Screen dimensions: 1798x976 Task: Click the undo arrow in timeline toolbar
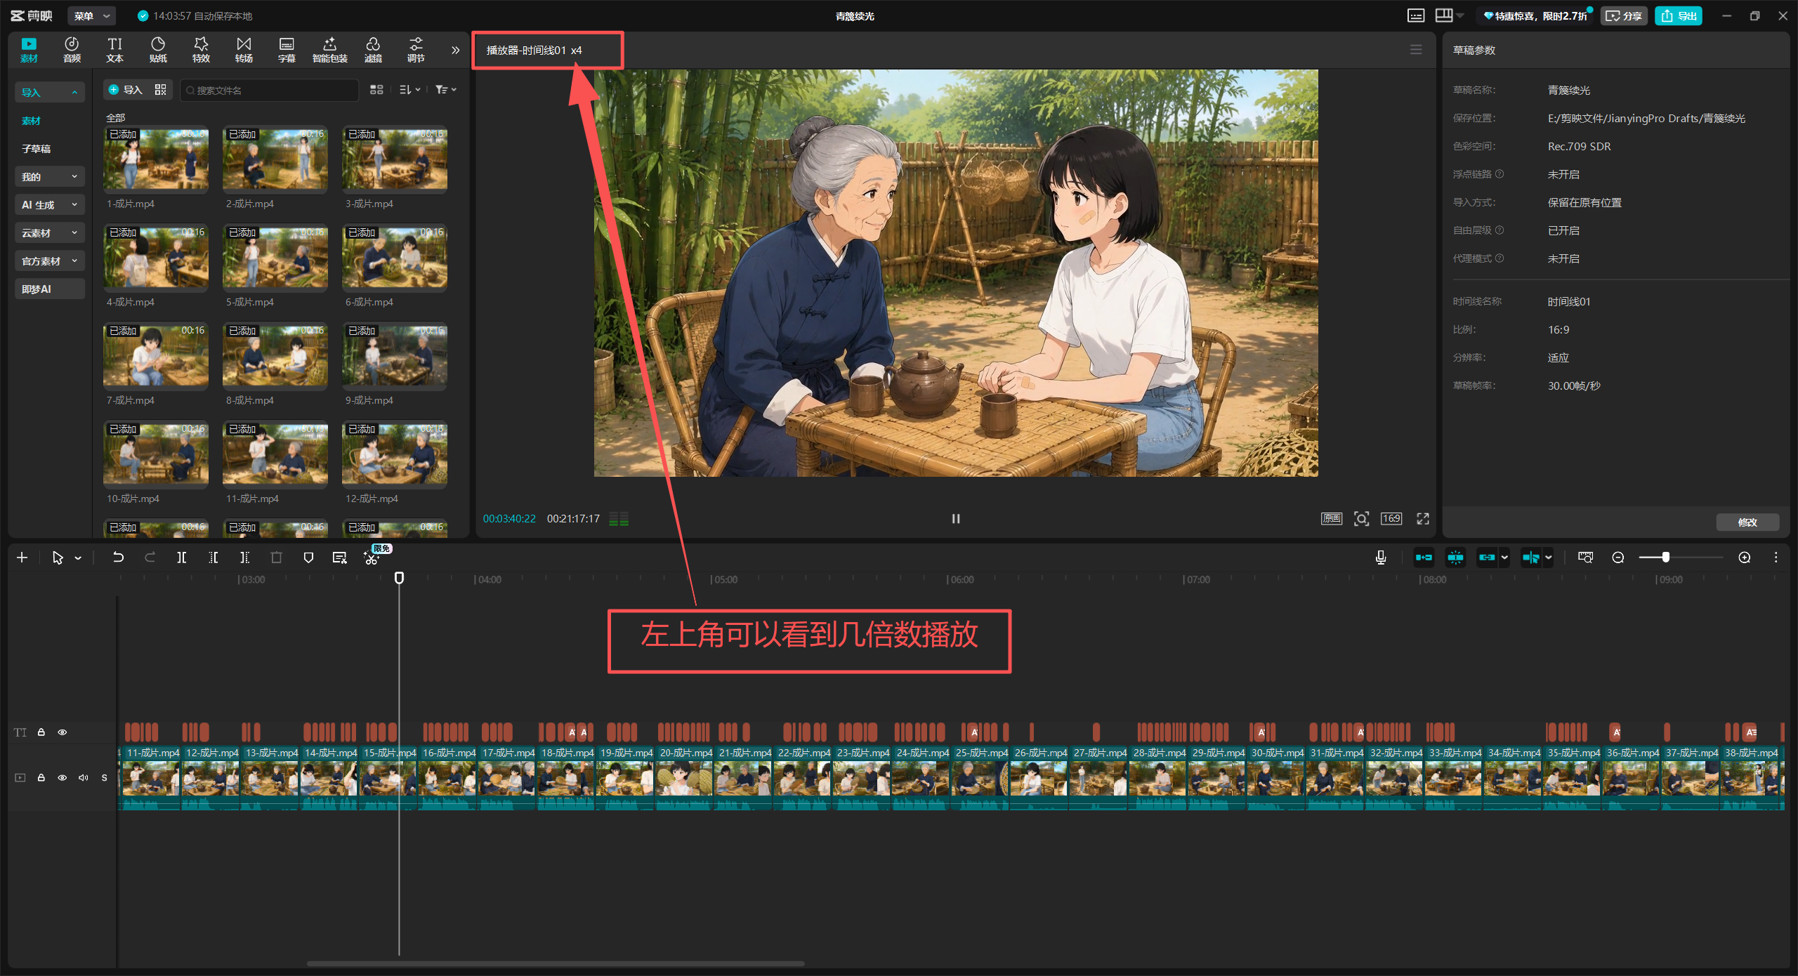coord(118,558)
